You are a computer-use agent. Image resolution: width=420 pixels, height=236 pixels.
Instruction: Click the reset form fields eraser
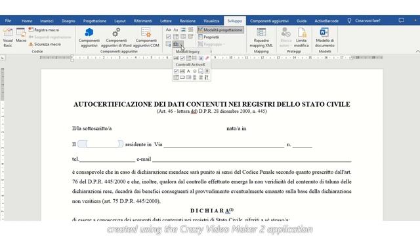tap(207, 58)
